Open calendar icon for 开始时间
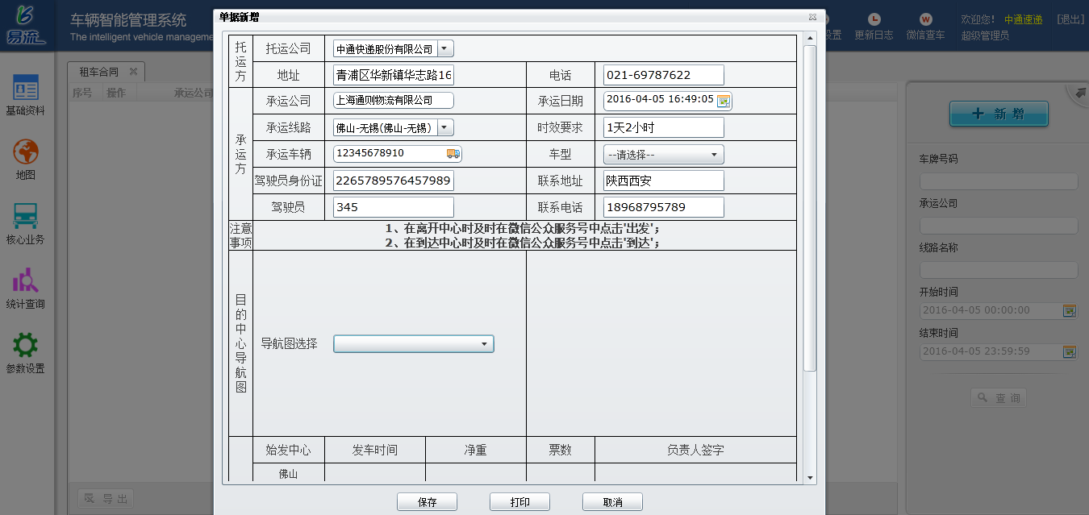Screen dimensions: 1089x515 click(1070, 310)
